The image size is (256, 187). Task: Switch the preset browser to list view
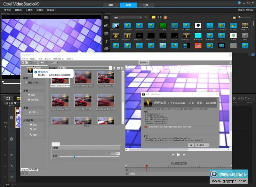pyautogui.click(x=122, y=68)
